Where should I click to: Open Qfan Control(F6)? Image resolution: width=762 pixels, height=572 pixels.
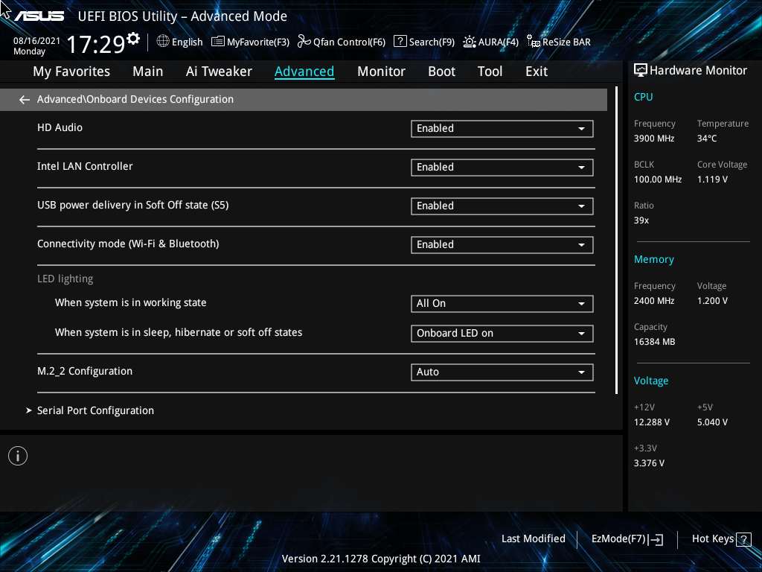click(x=342, y=42)
